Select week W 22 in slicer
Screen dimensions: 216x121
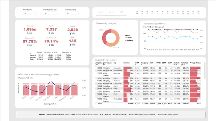click(x=152, y=13)
